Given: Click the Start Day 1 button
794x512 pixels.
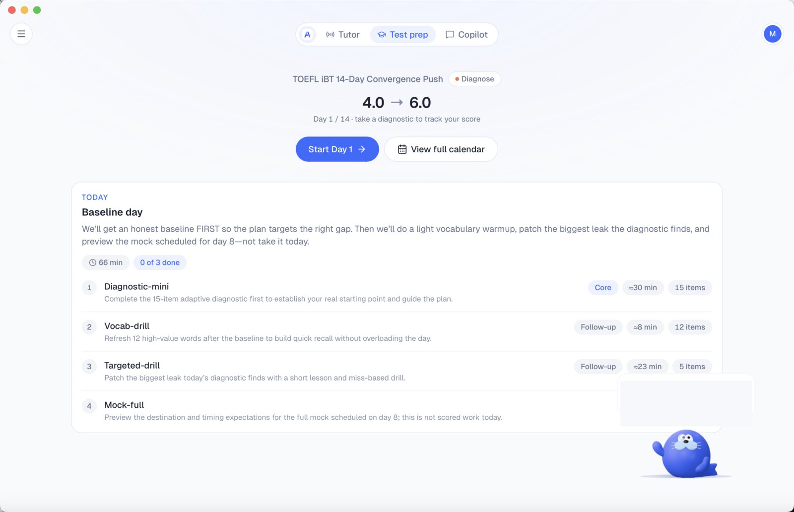Looking at the screenshot, I should 337,149.
